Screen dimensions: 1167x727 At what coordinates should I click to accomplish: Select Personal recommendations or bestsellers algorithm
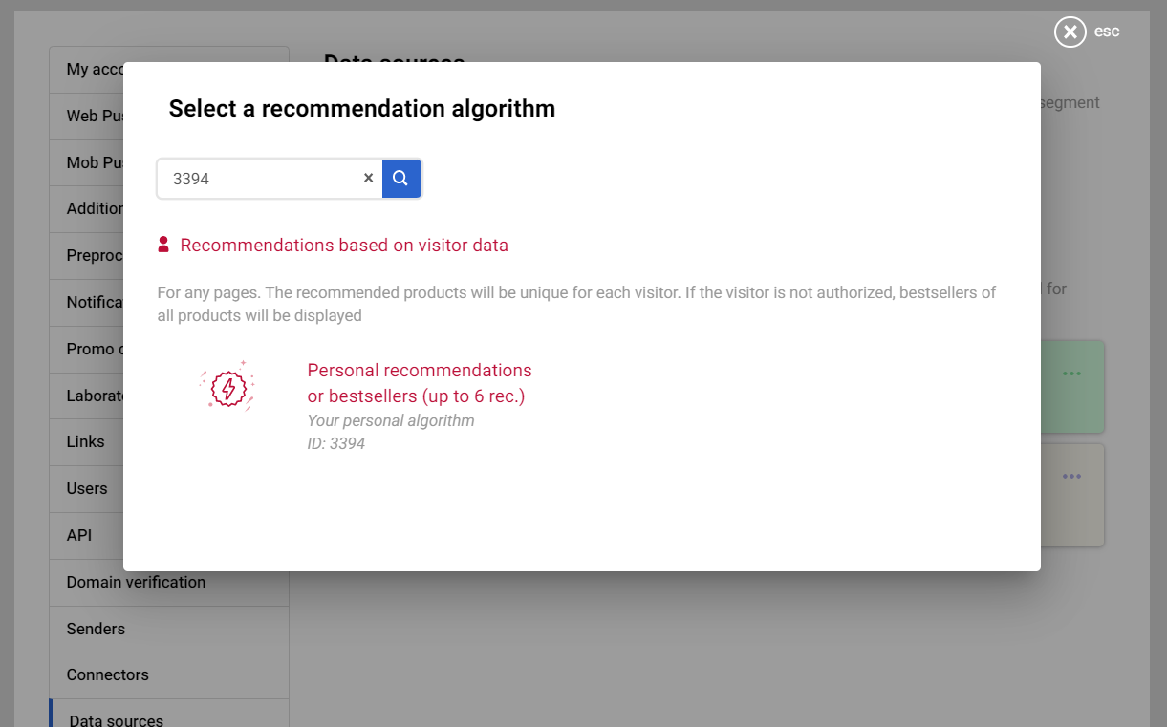tap(419, 383)
